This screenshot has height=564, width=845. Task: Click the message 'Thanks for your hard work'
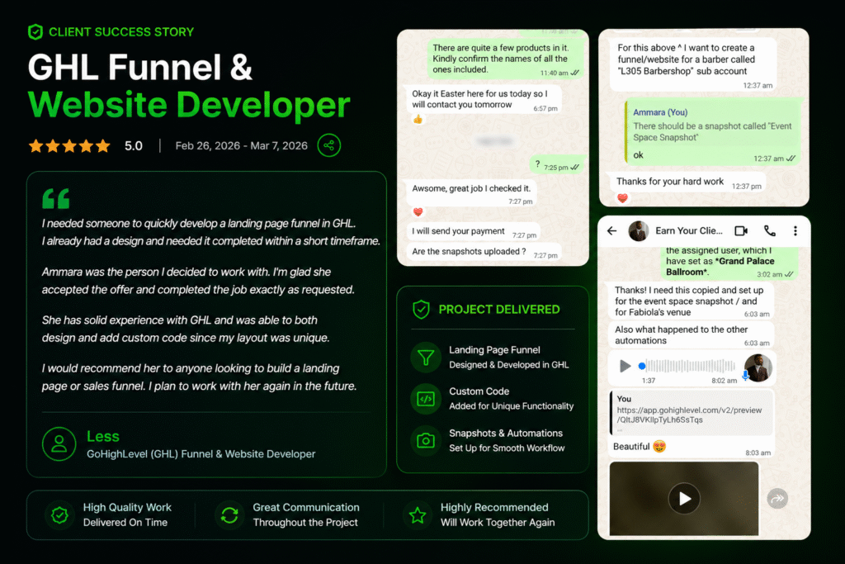(x=686, y=182)
